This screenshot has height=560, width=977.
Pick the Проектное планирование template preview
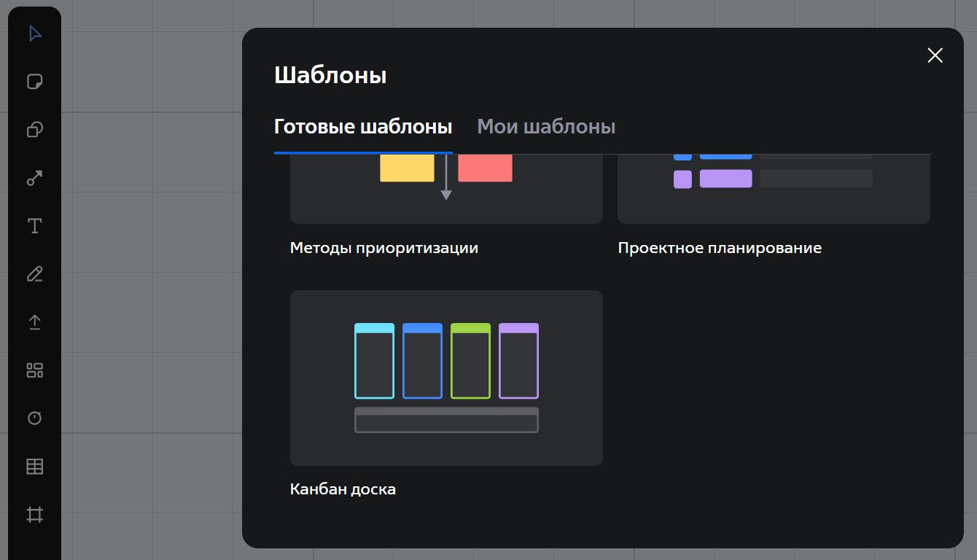(x=774, y=188)
